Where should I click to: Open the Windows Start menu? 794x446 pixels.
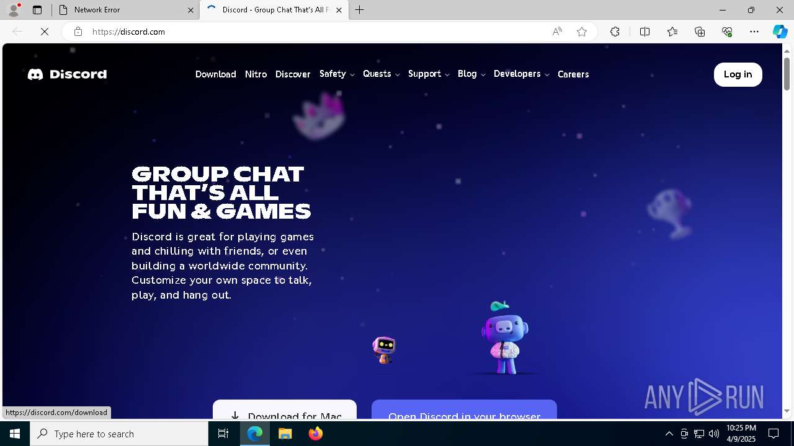pyautogui.click(x=15, y=434)
